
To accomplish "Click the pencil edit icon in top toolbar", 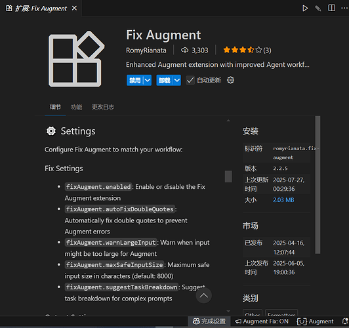I will [x=318, y=9].
